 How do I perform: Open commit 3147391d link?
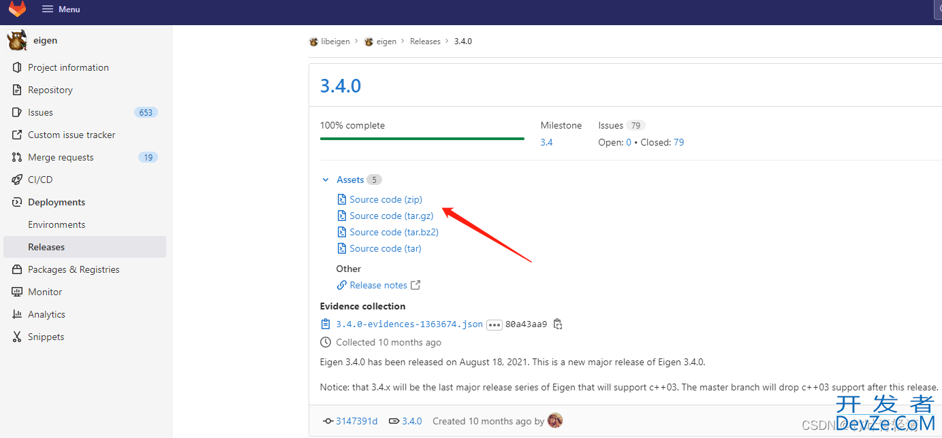click(x=356, y=421)
